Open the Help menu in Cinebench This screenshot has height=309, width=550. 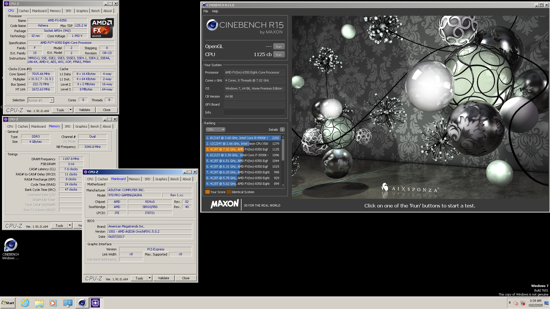pos(215,11)
